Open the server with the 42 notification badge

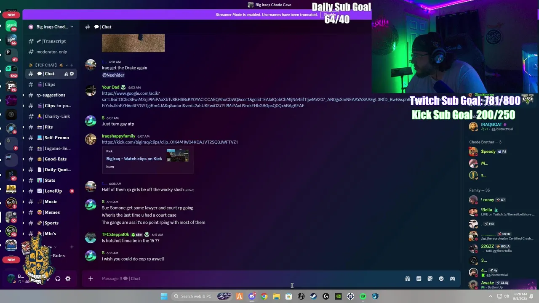pyautogui.click(x=11, y=231)
